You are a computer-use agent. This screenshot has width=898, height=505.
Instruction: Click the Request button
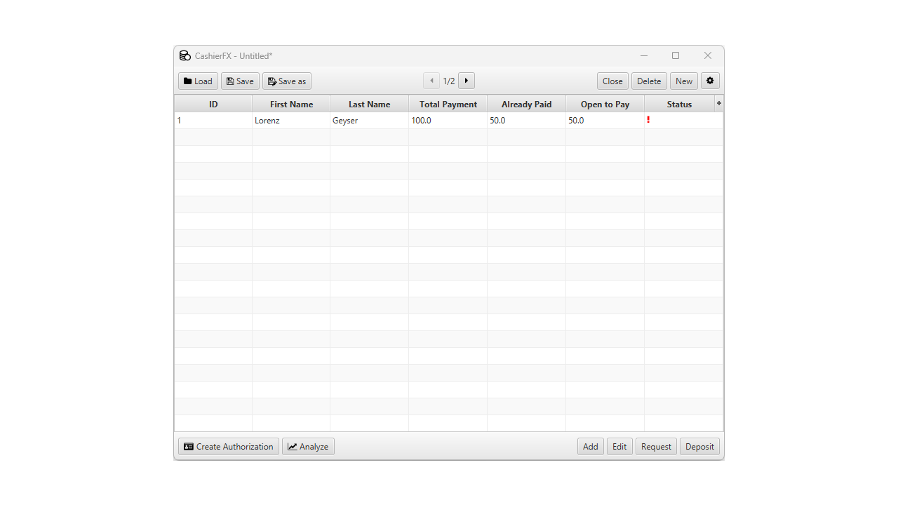(x=656, y=446)
